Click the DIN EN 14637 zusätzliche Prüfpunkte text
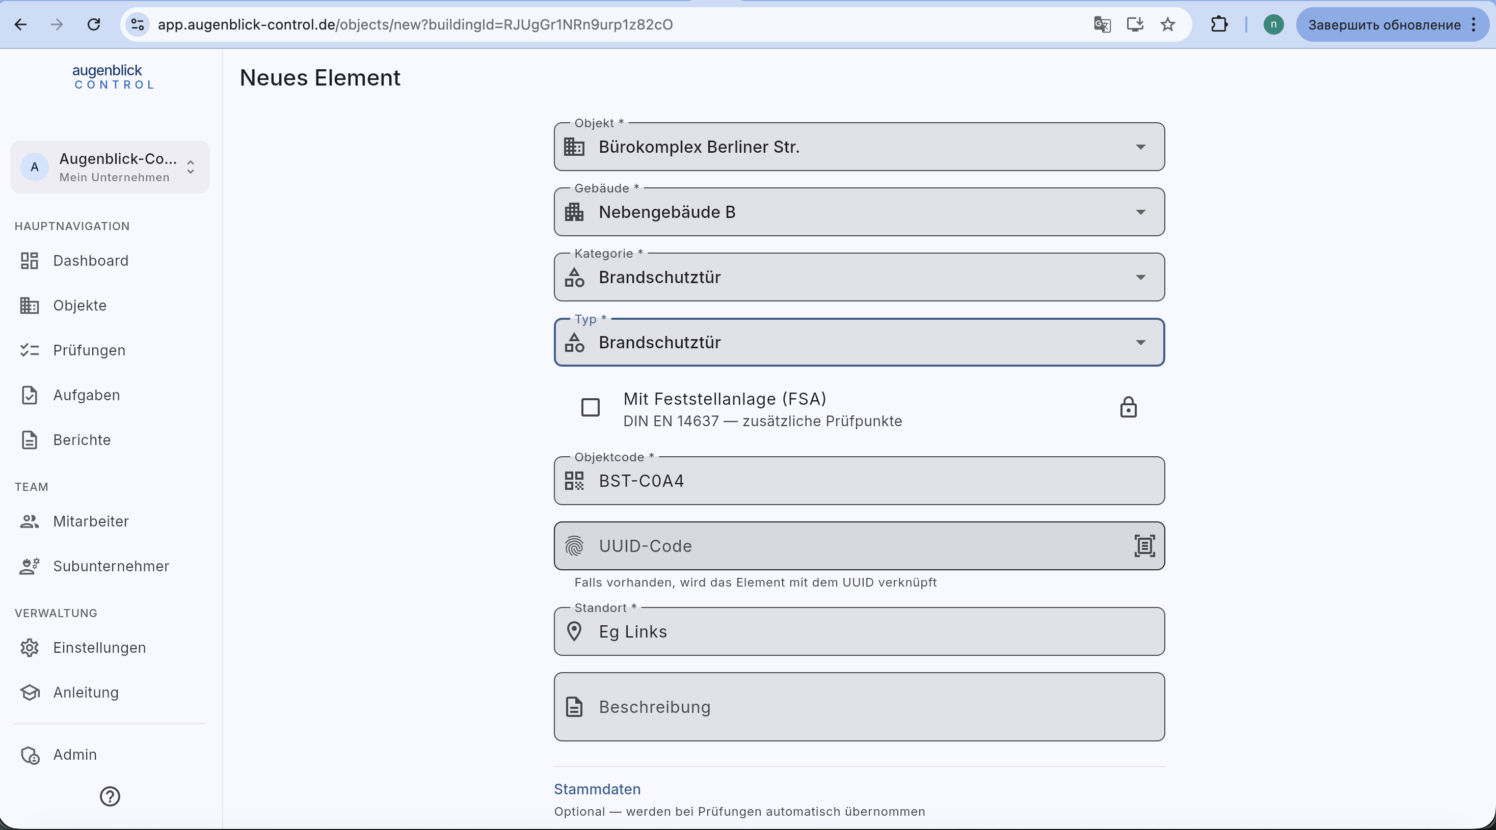Screen dimensions: 1496x830 (x=762, y=421)
